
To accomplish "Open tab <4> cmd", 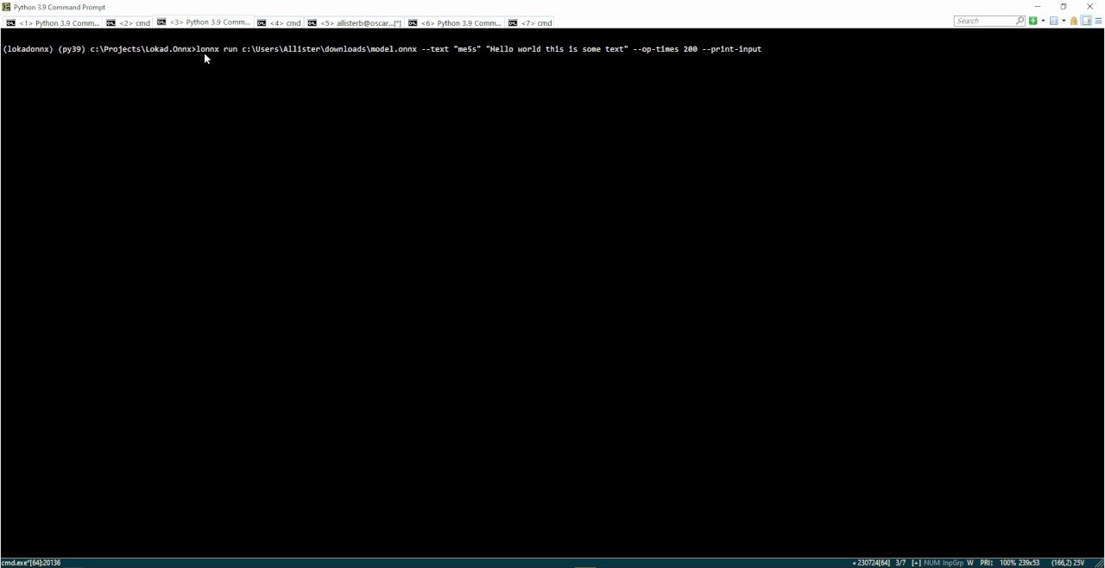I will coord(279,22).
